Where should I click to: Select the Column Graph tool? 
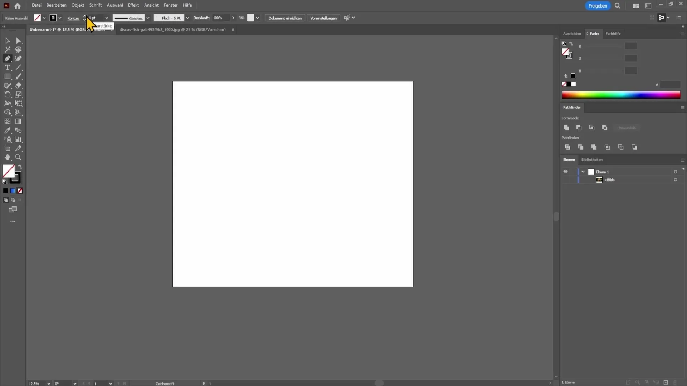point(19,139)
